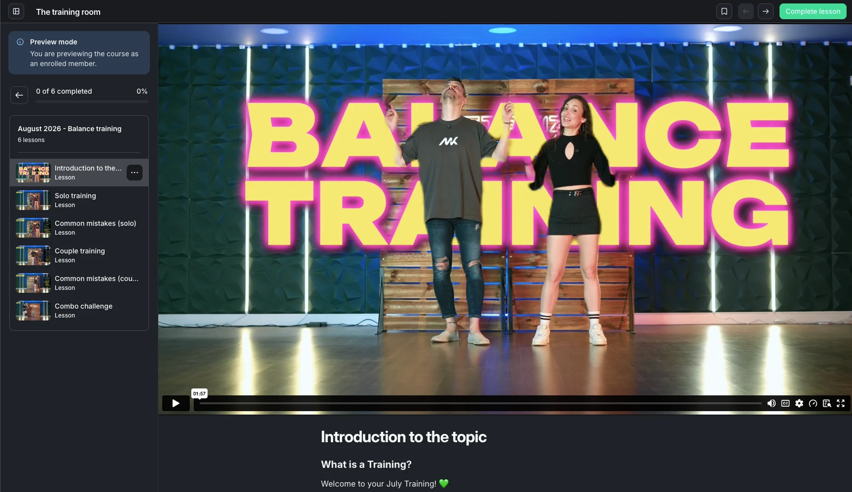
Task: Open the Common mistakes (cou... lesson
Action: click(x=79, y=283)
